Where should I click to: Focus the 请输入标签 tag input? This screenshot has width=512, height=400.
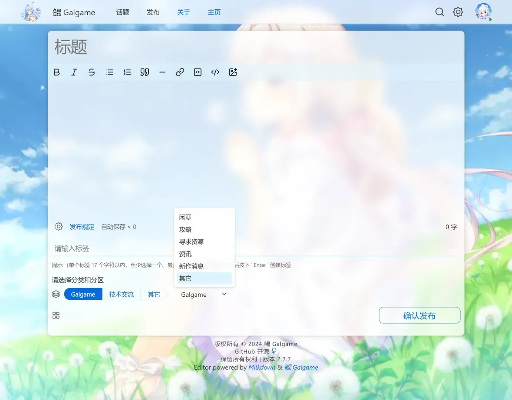[x=256, y=249]
